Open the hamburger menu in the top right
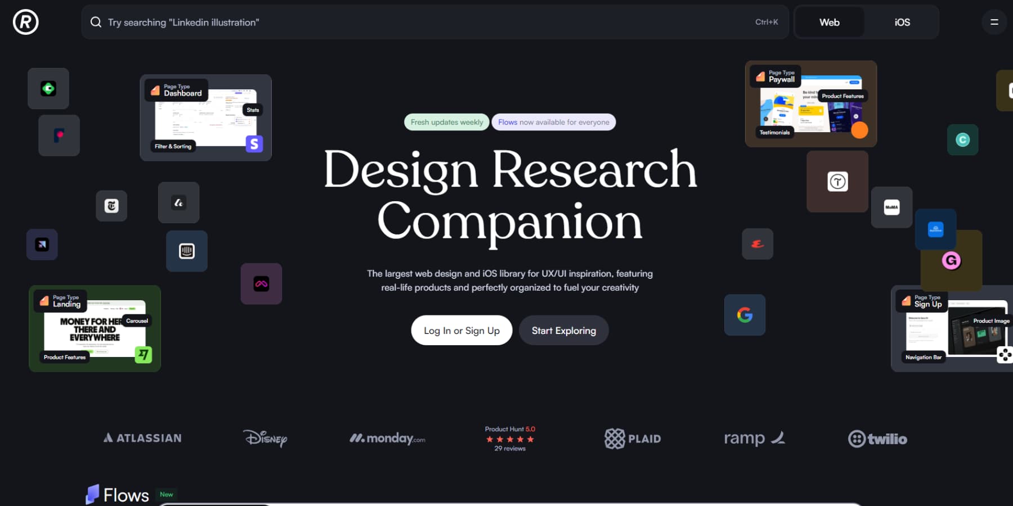This screenshot has height=506, width=1013. (x=994, y=22)
